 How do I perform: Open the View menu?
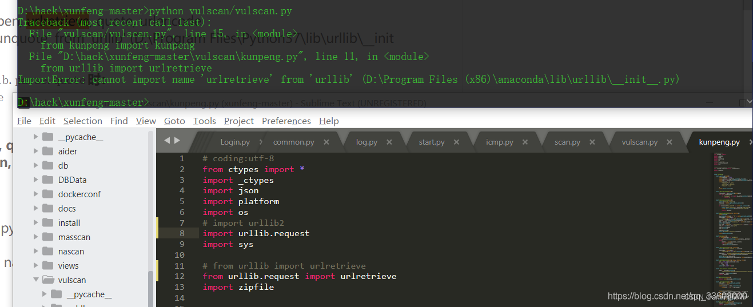tap(146, 121)
